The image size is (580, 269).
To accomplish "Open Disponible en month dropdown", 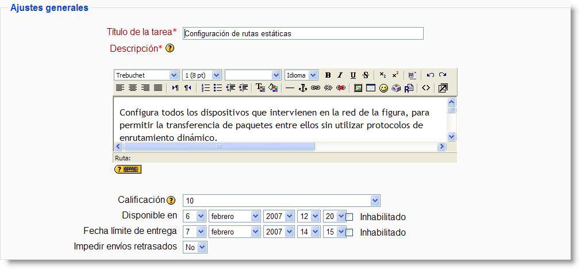I will (235, 216).
